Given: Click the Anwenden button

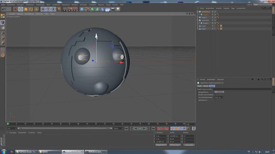Looking at the screenshot, I should click(x=189, y=145).
